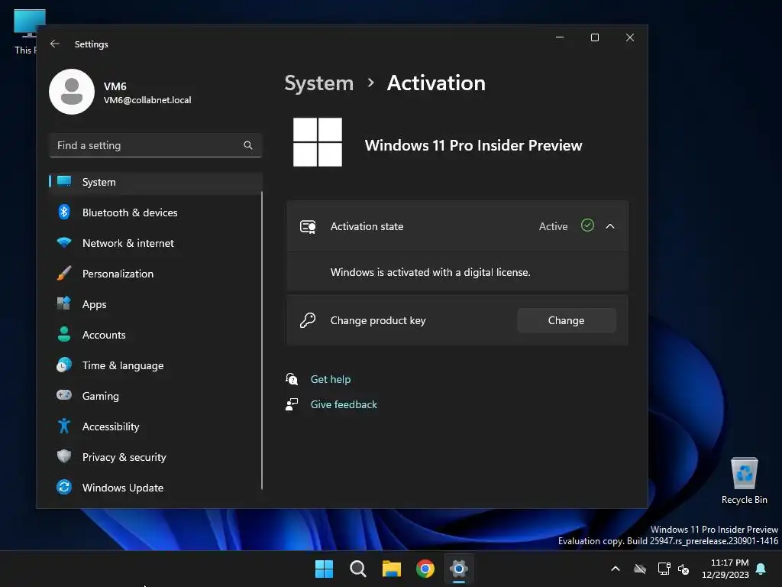The image size is (782, 587).
Task: Open Accounts settings
Action: pyautogui.click(x=156, y=335)
